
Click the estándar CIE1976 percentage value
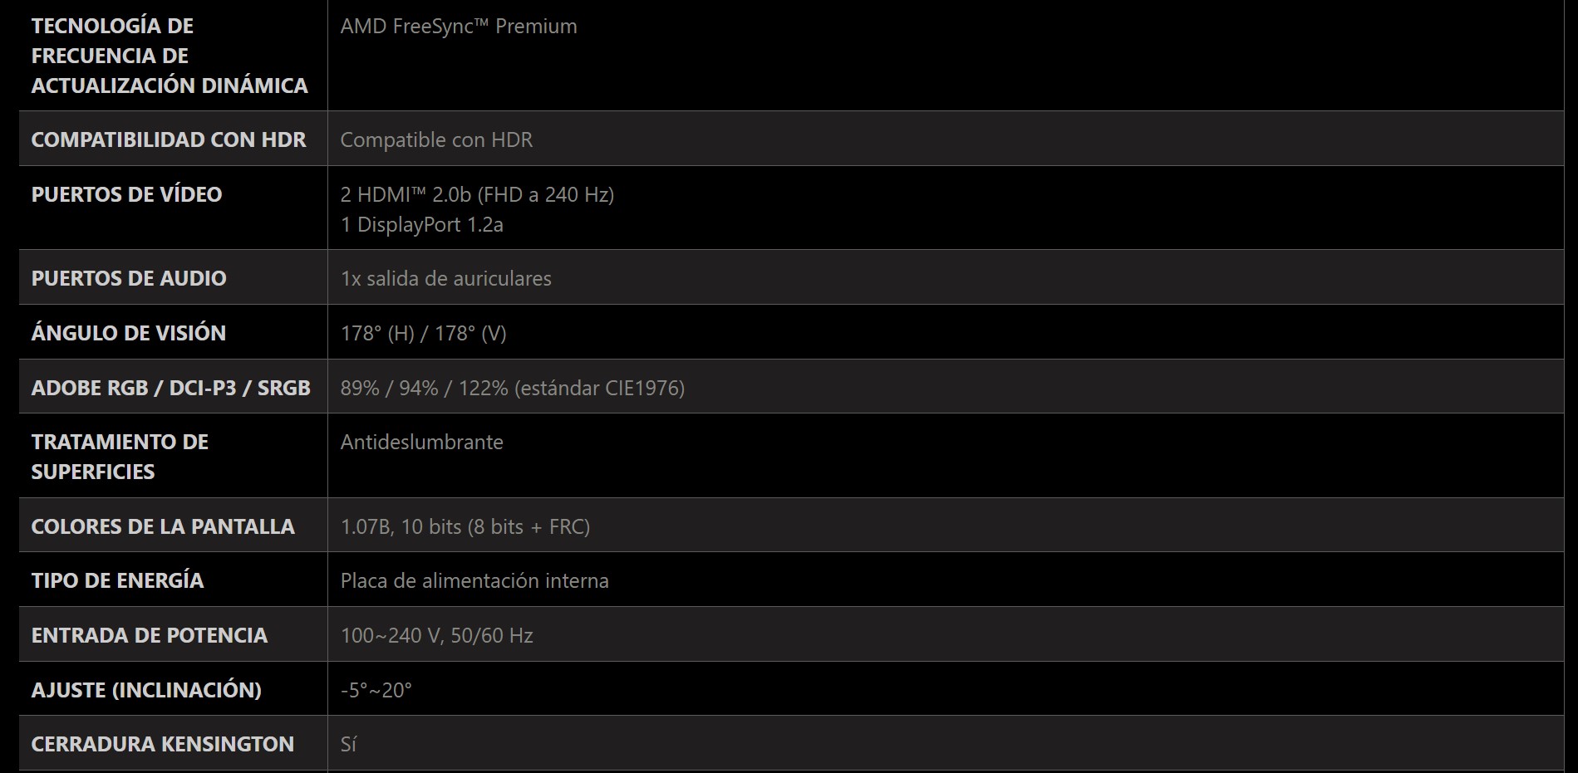512,388
